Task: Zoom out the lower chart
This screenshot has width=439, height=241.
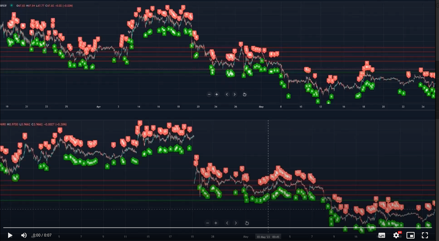Action: [x=207, y=223]
